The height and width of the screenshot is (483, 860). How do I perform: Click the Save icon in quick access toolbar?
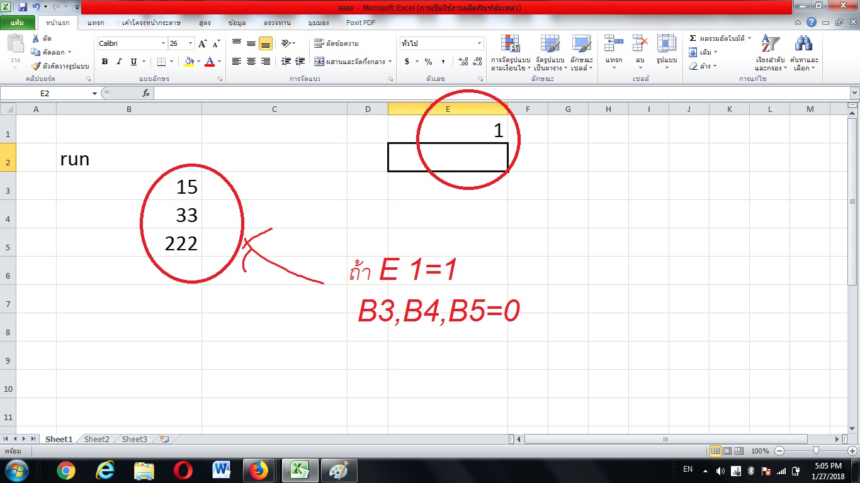[x=23, y=7]
